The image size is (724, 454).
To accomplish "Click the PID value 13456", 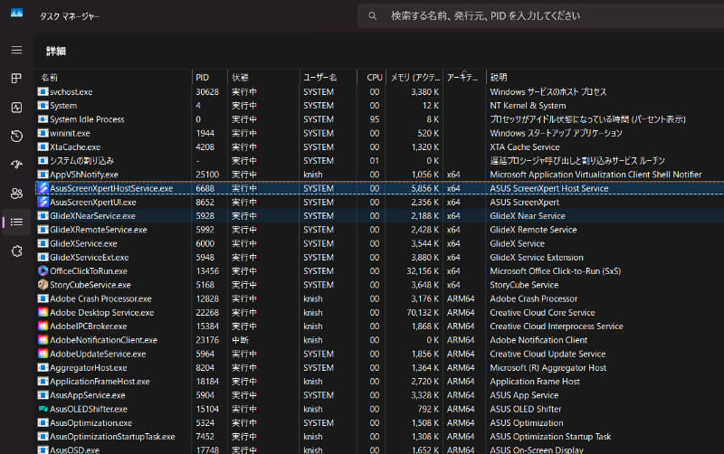I will coord(207,270).
